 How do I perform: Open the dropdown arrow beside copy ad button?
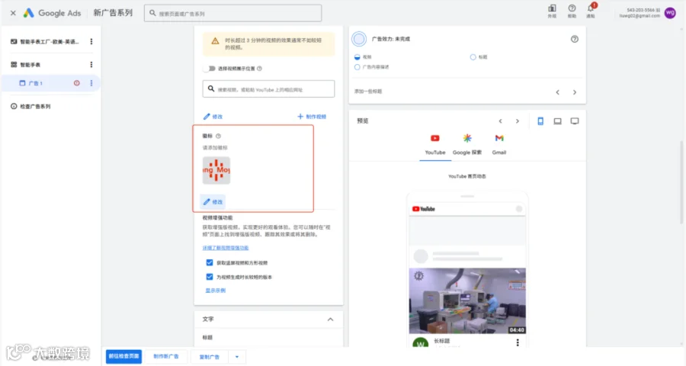pos(237,357)
